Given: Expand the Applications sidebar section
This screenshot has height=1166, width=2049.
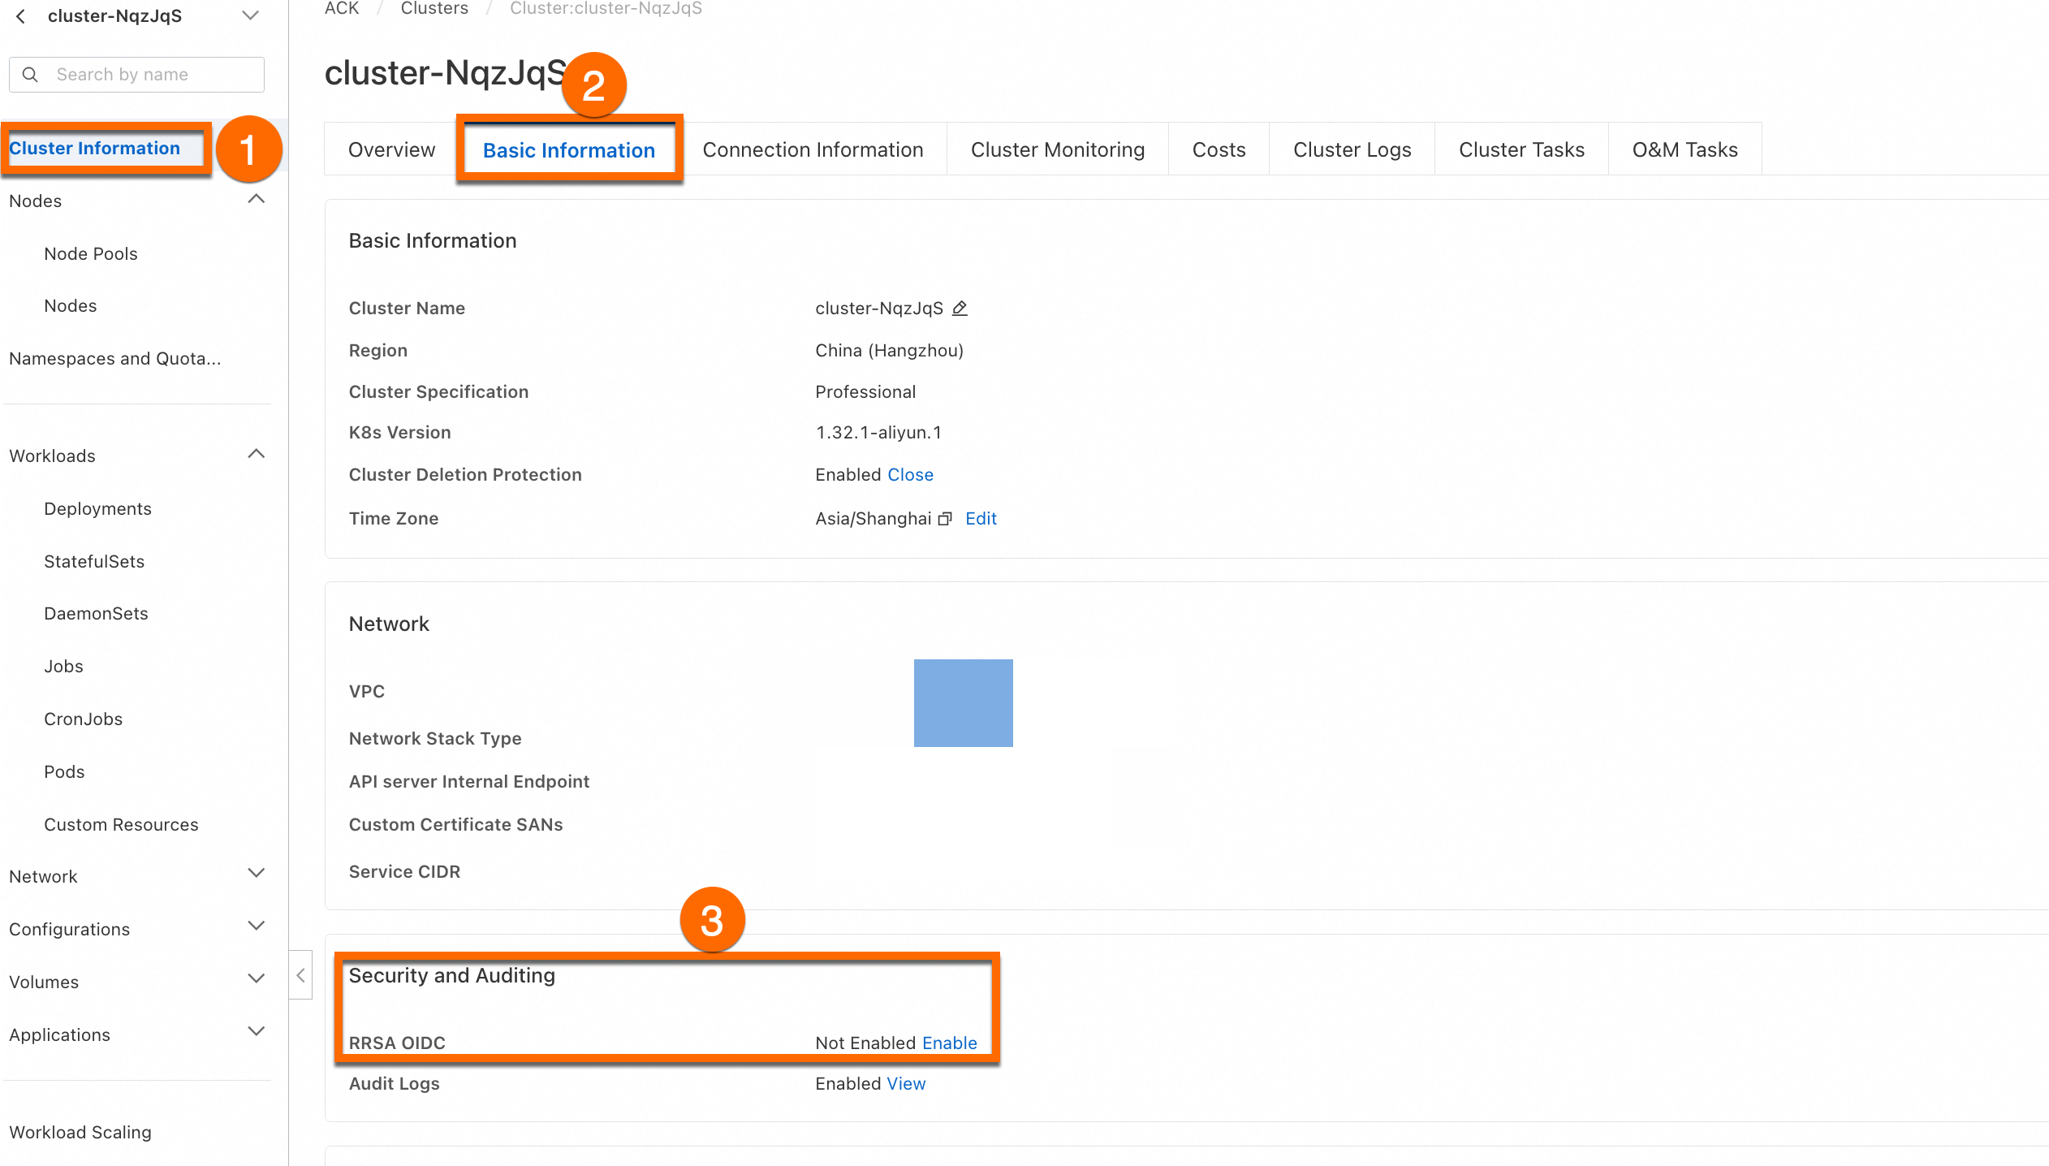Looking at the screenshot, I should pos(256,1032).
